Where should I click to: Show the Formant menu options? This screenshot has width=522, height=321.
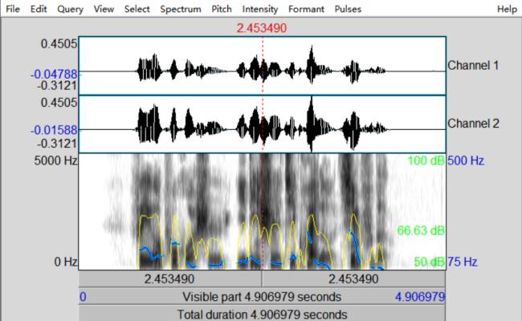pos(306,9)
